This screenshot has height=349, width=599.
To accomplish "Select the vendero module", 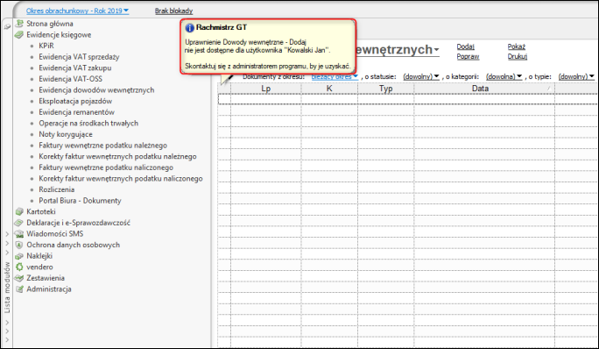I will 39,267.
